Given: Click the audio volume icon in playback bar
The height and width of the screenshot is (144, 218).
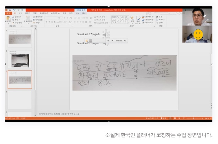Looking at the screenshot, I should [125, 41].
